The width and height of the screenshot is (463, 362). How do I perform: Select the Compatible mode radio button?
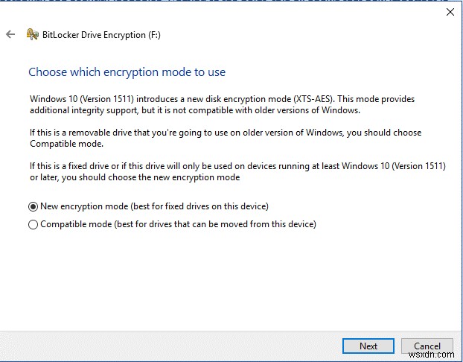click(33, 224)
